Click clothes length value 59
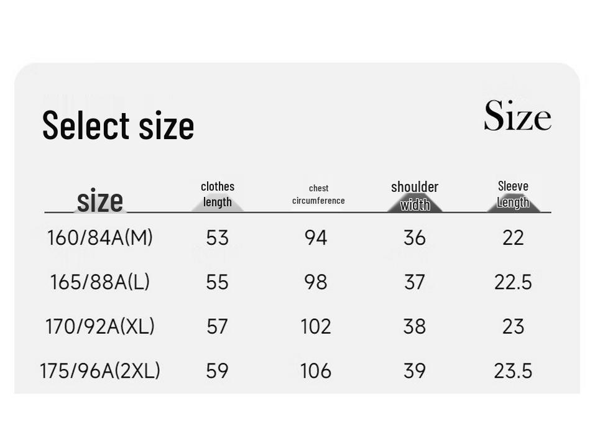The image size is (595, 446). click(x=218, y=371)
